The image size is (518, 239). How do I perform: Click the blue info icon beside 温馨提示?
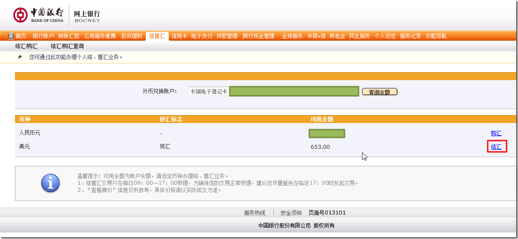pyautogui.click(x=51, y=183)
